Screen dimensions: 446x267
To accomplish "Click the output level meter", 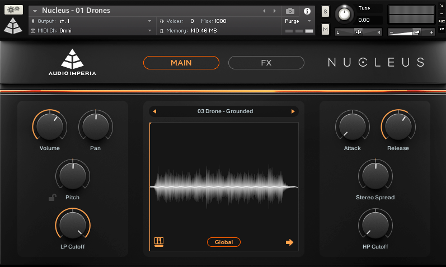I will pos(411,15).
